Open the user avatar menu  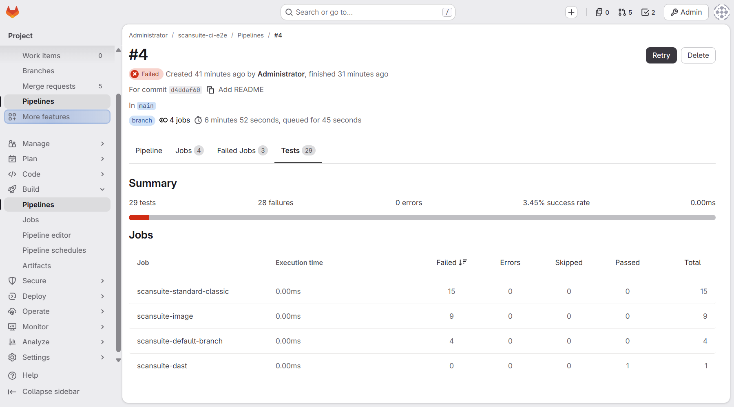click(x=722, y=12)
